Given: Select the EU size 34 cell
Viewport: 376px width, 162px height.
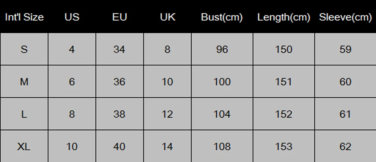Looking at the screenshot, I should (x=119, y=49).
